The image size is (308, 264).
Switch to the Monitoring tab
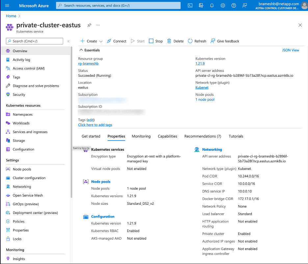(141, 136)
